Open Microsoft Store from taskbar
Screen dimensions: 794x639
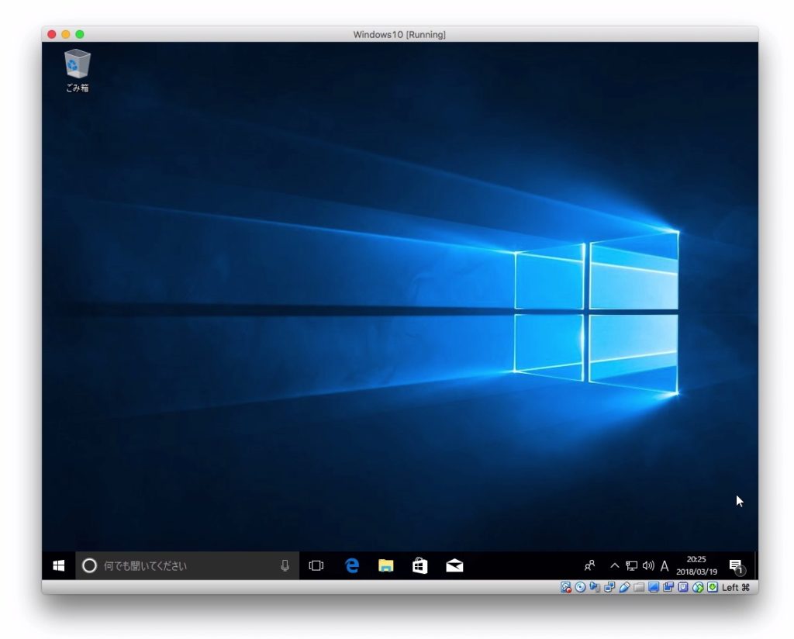[419, 565]
